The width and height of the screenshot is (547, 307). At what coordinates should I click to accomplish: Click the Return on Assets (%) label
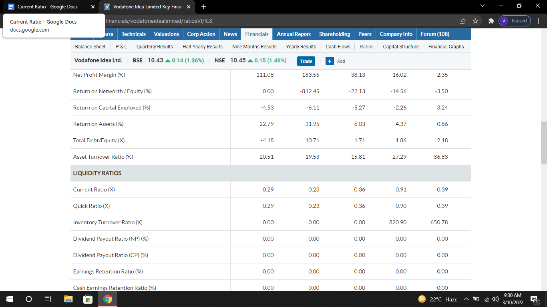click(99, 124)
